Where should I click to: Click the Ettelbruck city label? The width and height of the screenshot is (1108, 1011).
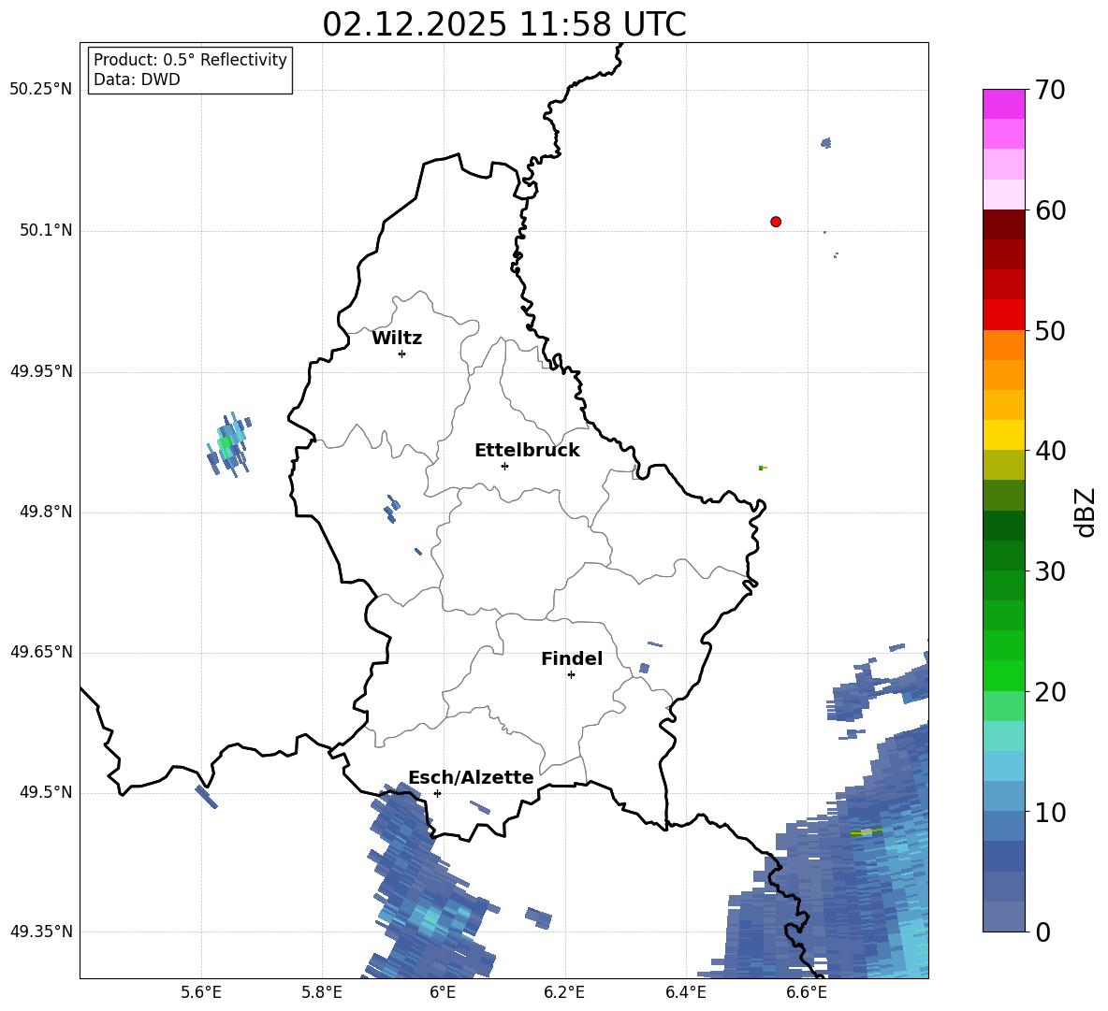527,451
